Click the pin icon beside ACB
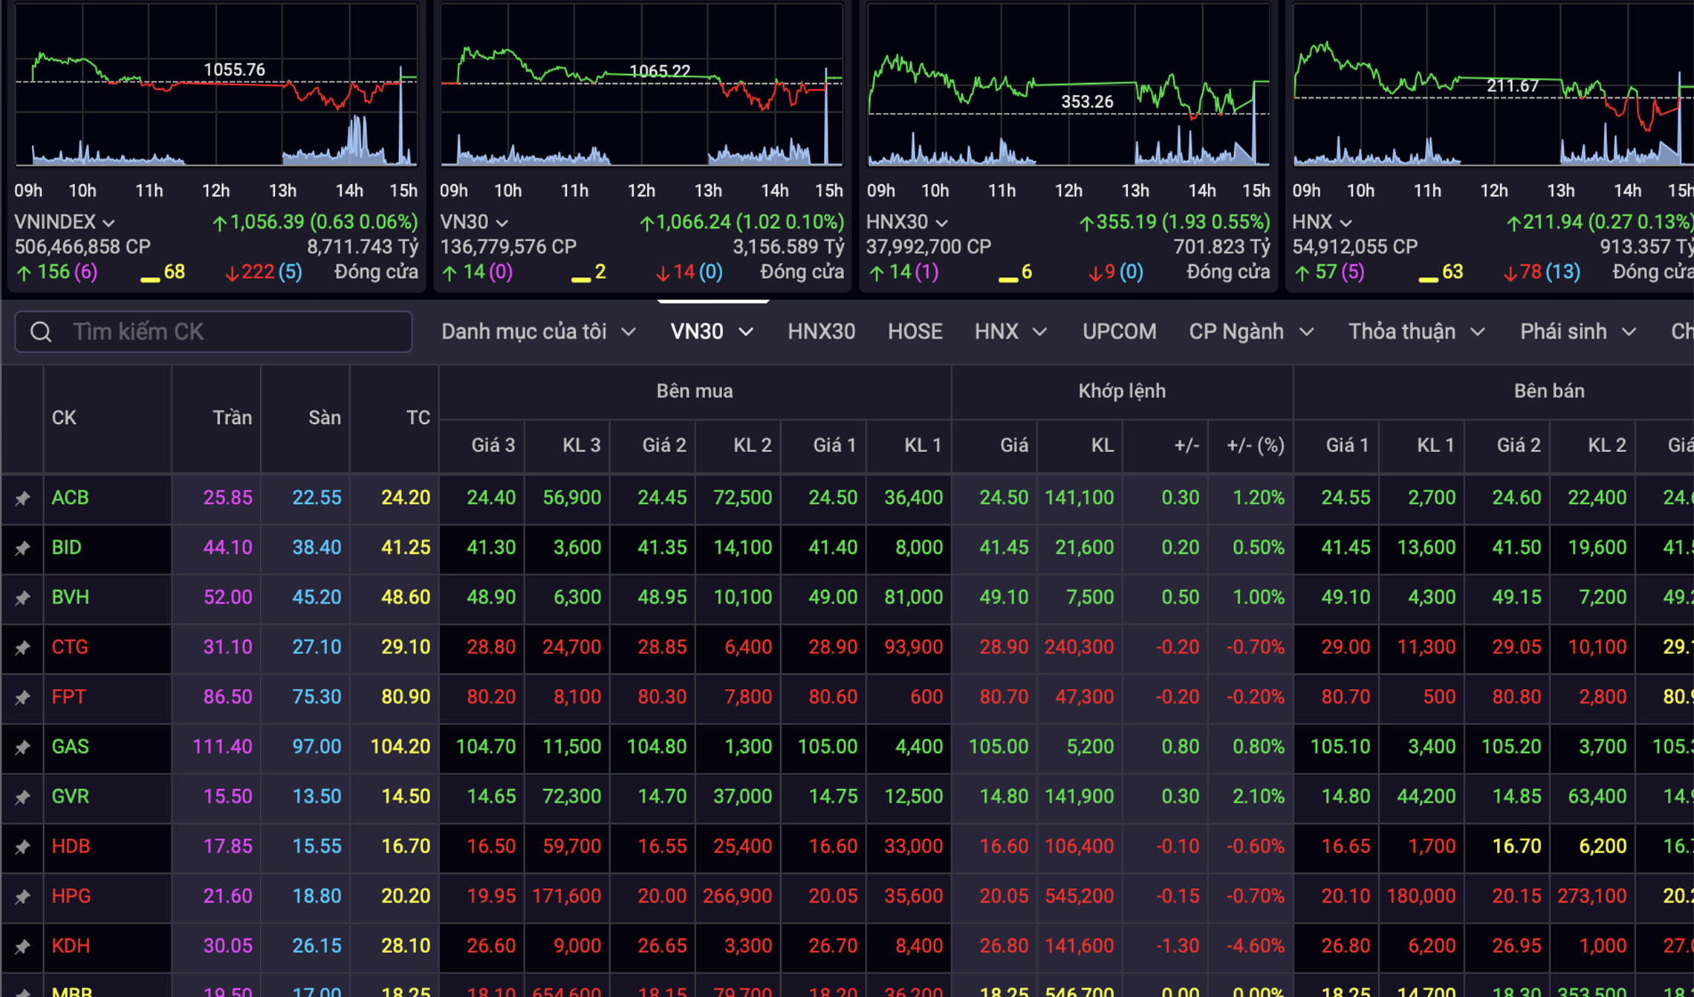Screen dimensions: 1694x997 (x=22, y=498)
